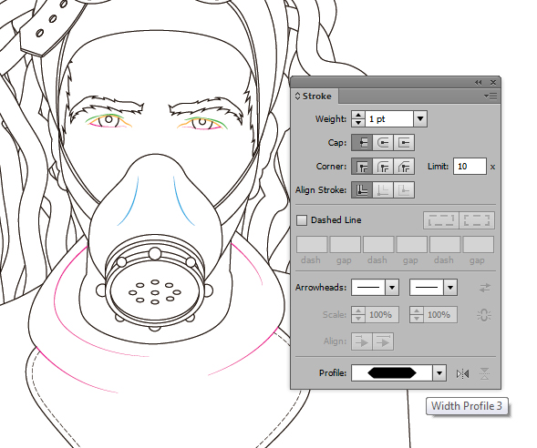Click the first Scale 100% field
The height and width of the screenshot is (448, 537).
coord(382,315)
